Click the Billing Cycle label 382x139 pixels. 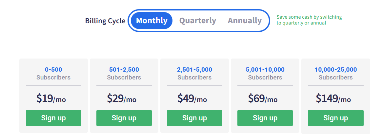pos(105,21)
